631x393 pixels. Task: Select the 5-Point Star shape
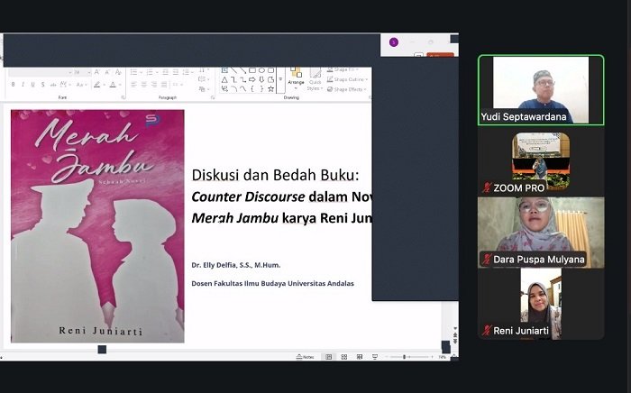coord(270,89)
